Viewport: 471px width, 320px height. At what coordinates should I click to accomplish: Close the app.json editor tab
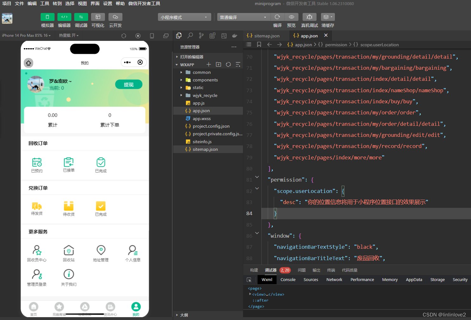click(x=326, y=35)
